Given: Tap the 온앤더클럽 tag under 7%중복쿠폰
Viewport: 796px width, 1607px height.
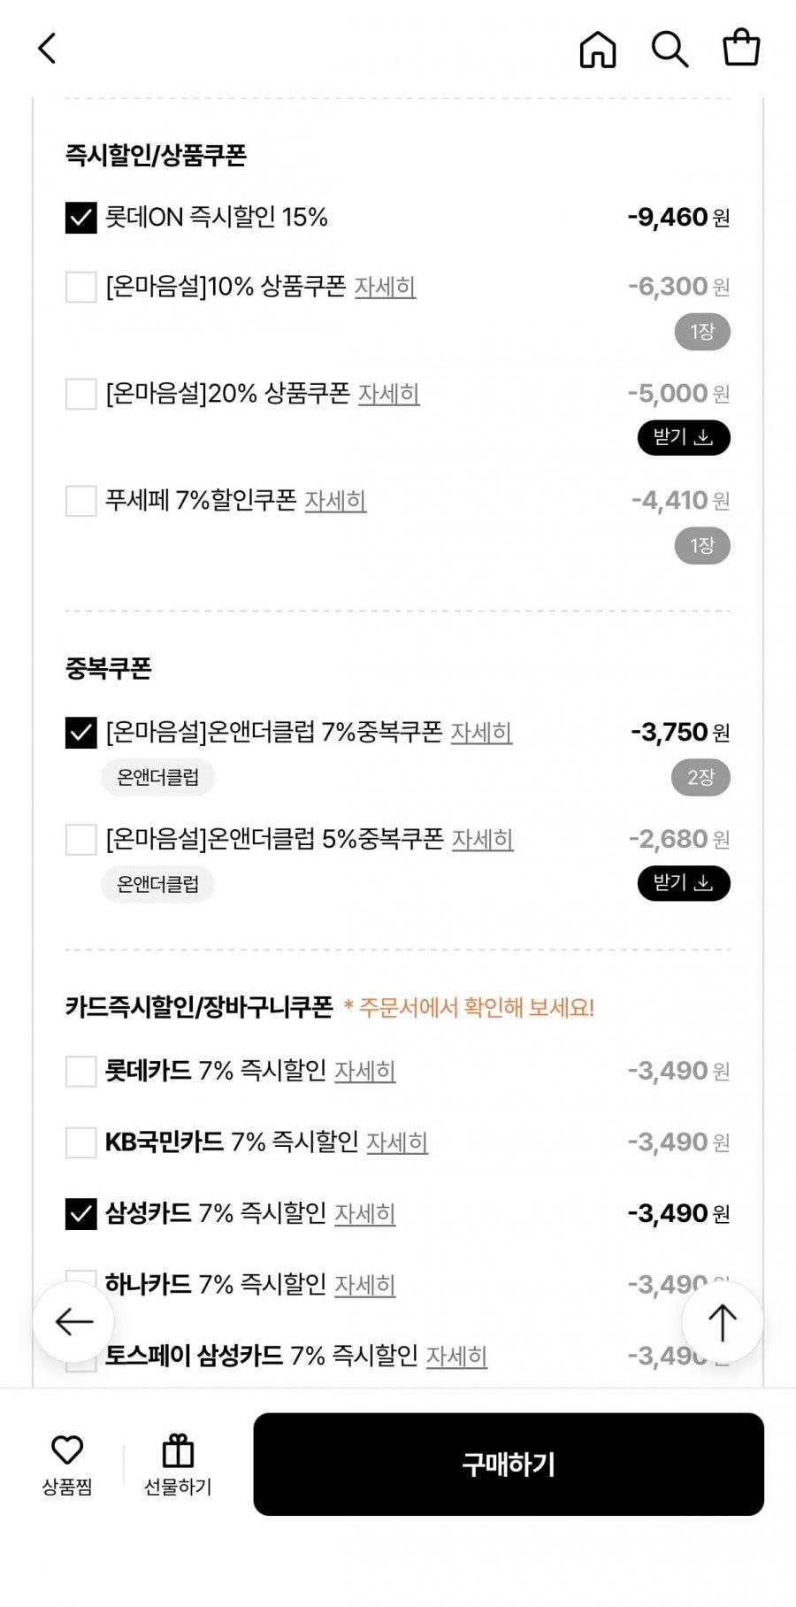Looking at the screenshot, I should click(x=158, y=778).
